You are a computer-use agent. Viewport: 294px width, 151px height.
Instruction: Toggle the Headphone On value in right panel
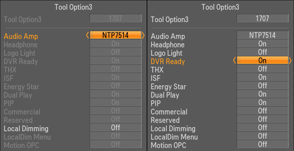(x=262, y=44)
